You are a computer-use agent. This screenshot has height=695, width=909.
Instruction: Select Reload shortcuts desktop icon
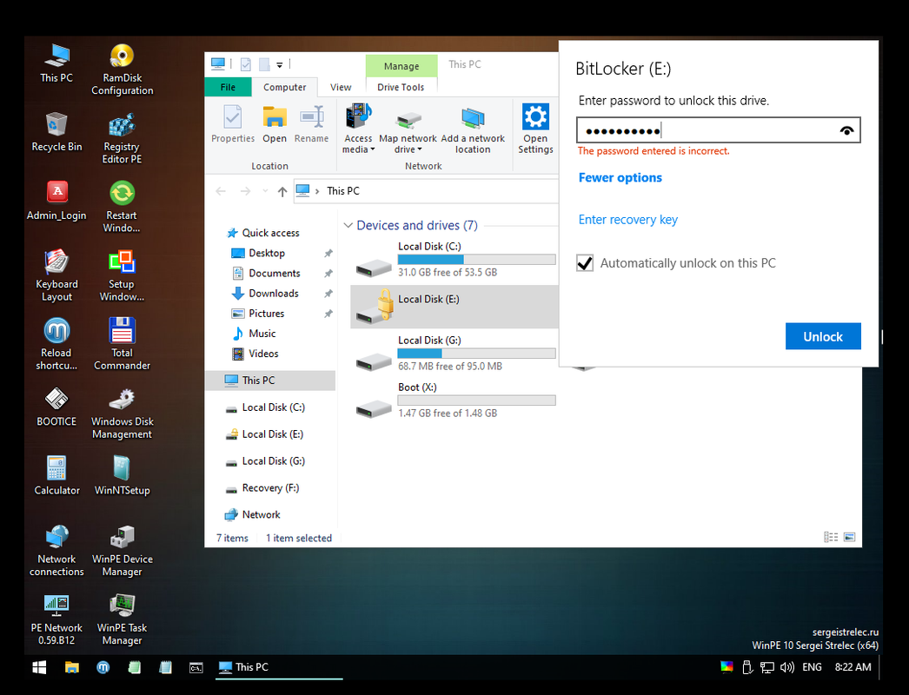click(56, 344)
